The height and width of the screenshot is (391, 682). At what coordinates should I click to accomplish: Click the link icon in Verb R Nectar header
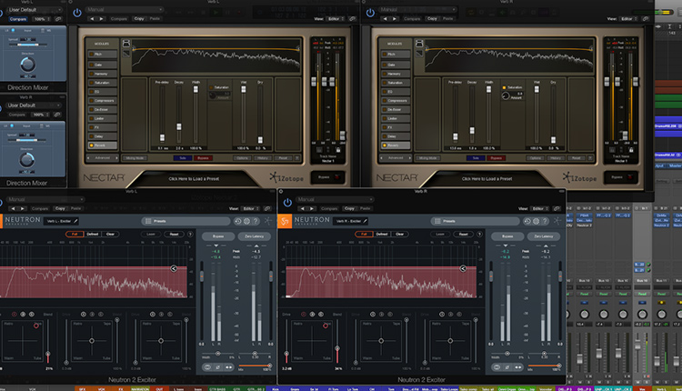646,19
